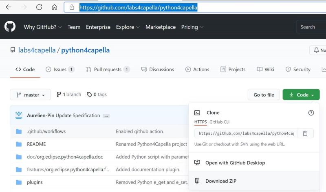Click the clone help question mark icon

pyautogui.click(x=311, y=113)
